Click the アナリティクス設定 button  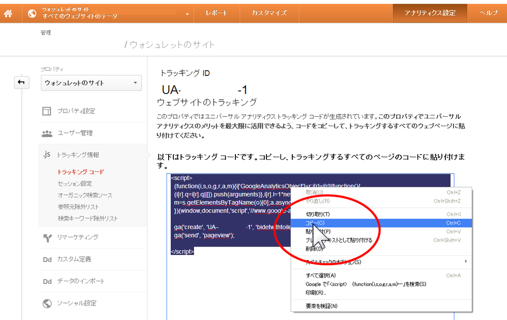click(430, 13)
